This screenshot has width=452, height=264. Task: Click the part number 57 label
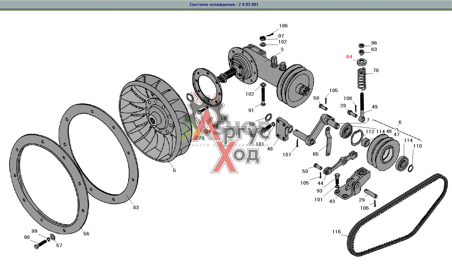tap(59, 245)
